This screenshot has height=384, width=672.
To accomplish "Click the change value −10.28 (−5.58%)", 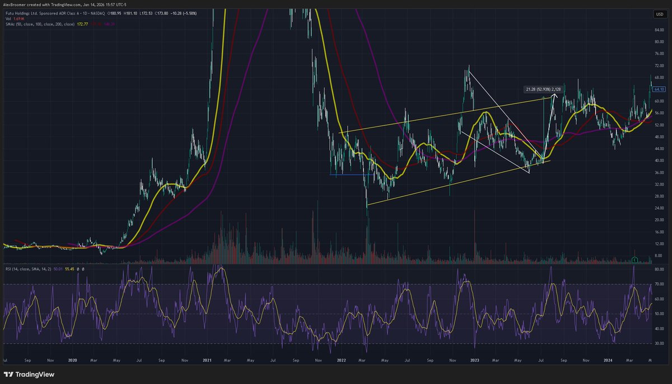I will 184,13.
